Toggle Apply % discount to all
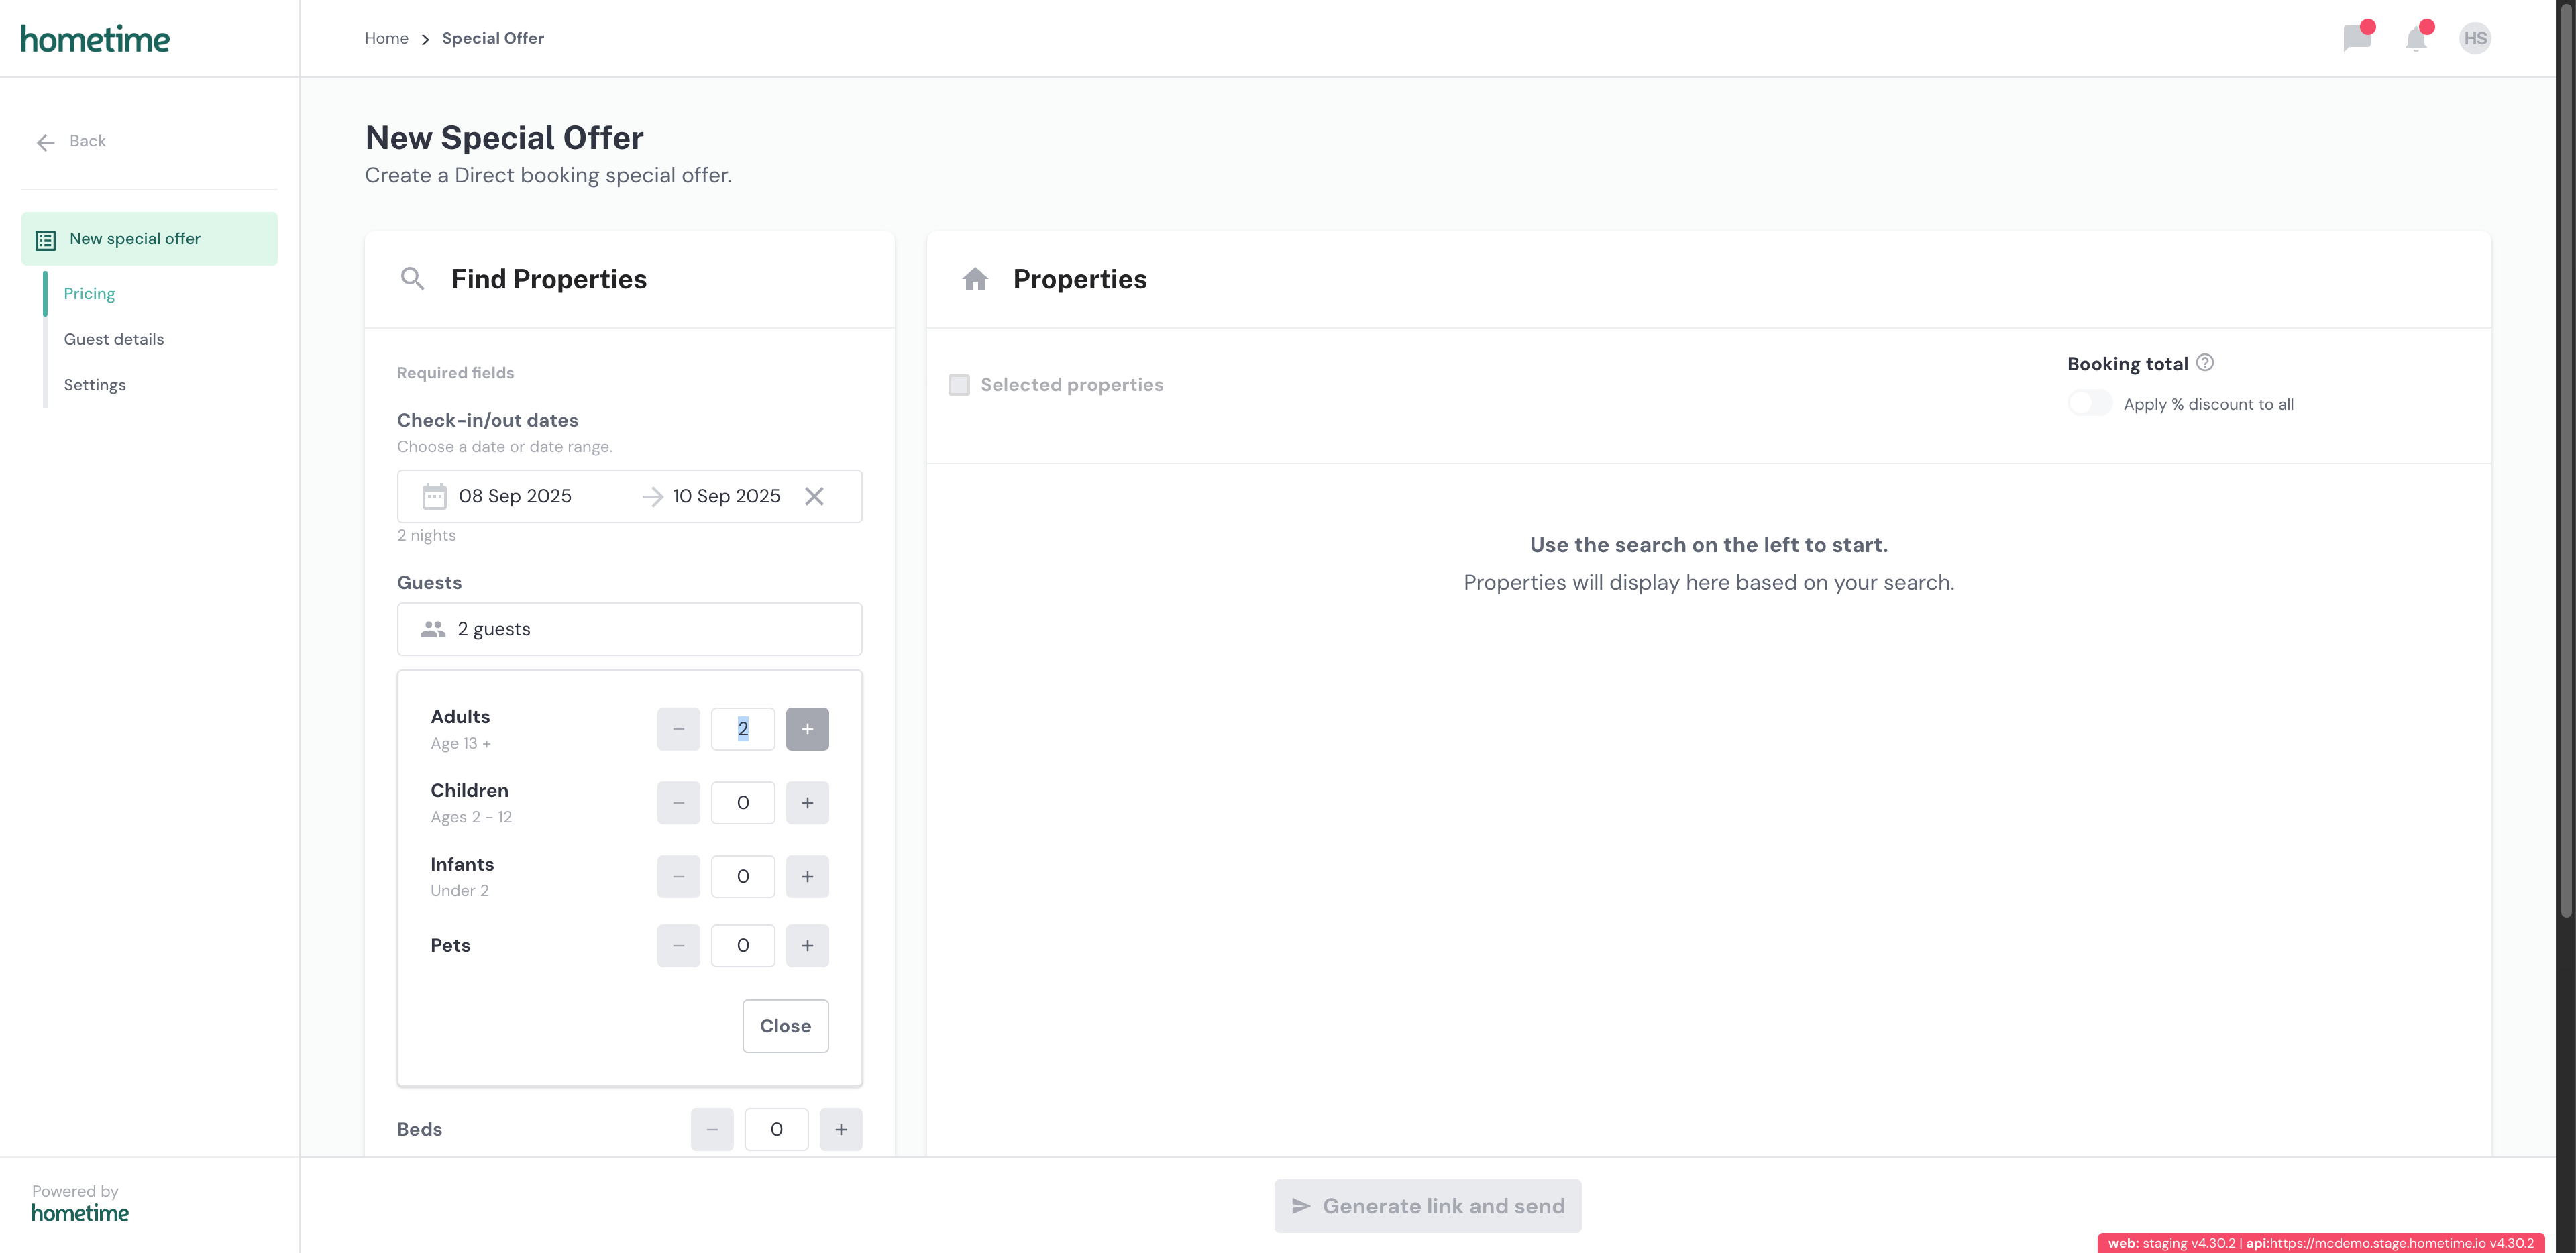Viewport: 2576px width, 1253px height. point(2089,404)
